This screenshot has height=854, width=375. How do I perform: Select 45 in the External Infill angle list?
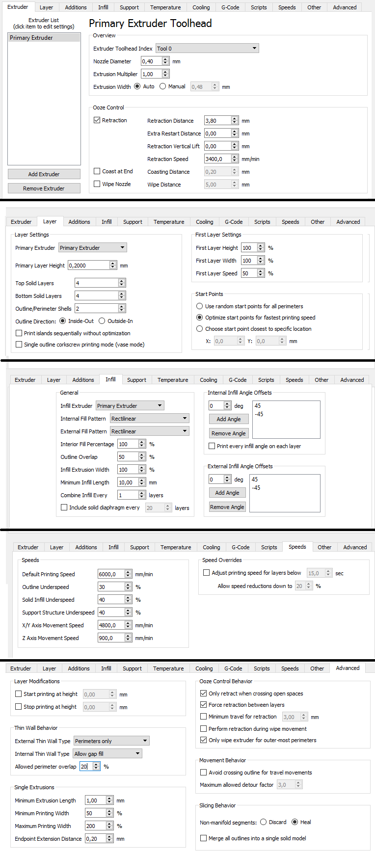tap(255, 480)
